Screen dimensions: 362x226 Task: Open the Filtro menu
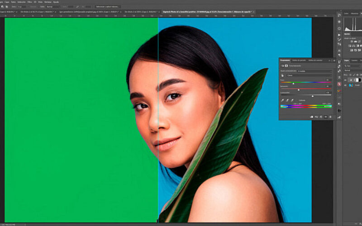[x=29, y=2]
